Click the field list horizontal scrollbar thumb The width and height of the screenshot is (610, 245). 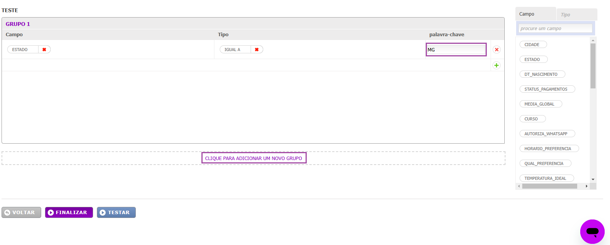click(550, 186)
